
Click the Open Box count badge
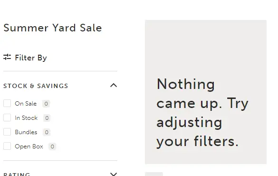[x=52, y=147]
